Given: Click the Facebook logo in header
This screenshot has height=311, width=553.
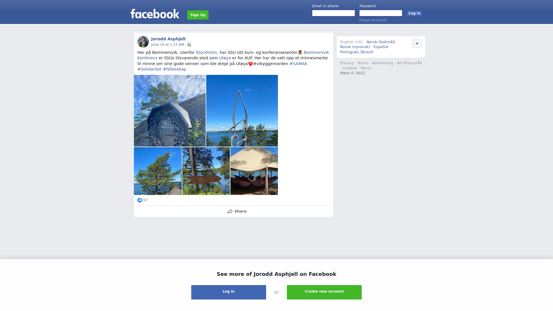Looking at the screenshot, I should [155, 14].
